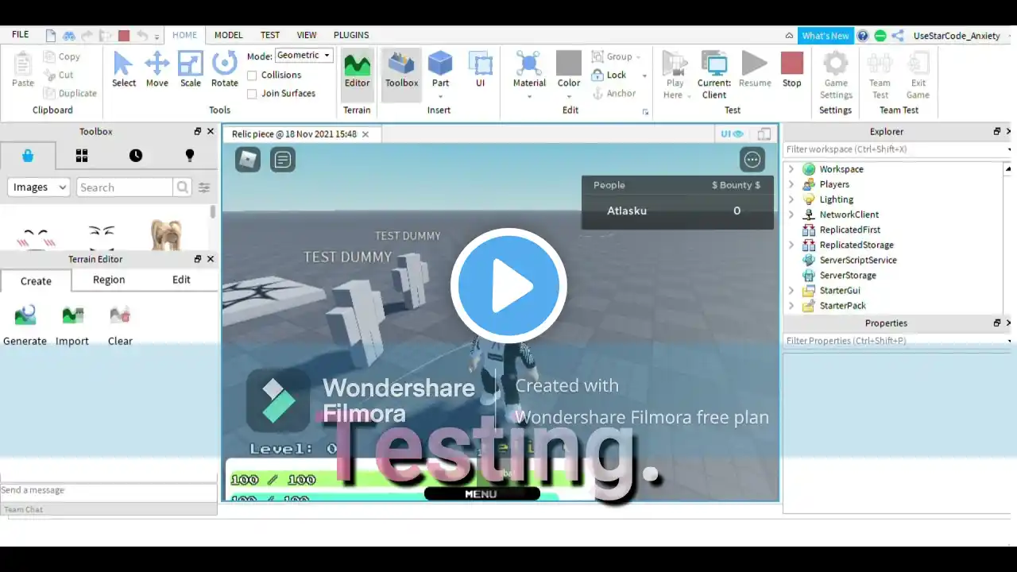1017x572 pixels.
Task: Open the in-game chat icon
Action: click(282, 160)
